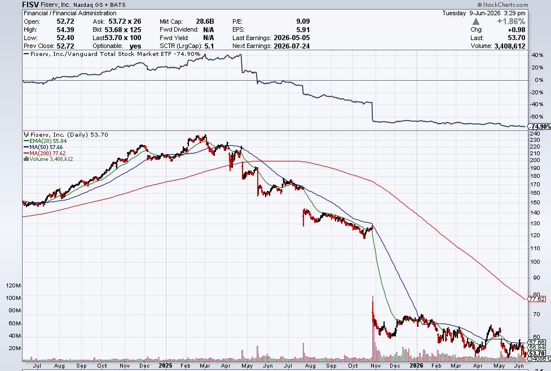Click the High value 54.39

(x=65, y=29)
